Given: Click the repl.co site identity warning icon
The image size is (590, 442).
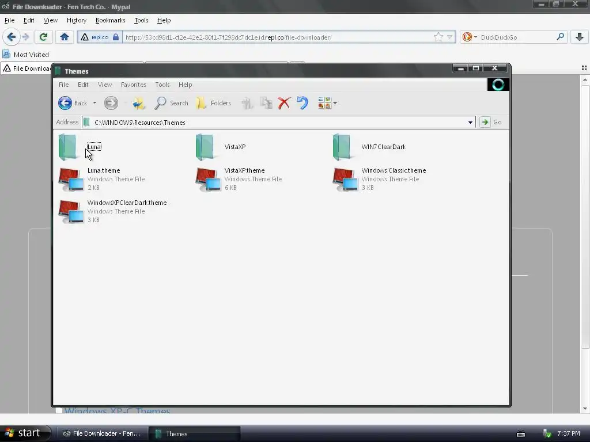Looking at the screenshot, I should (x=85, y=37).
